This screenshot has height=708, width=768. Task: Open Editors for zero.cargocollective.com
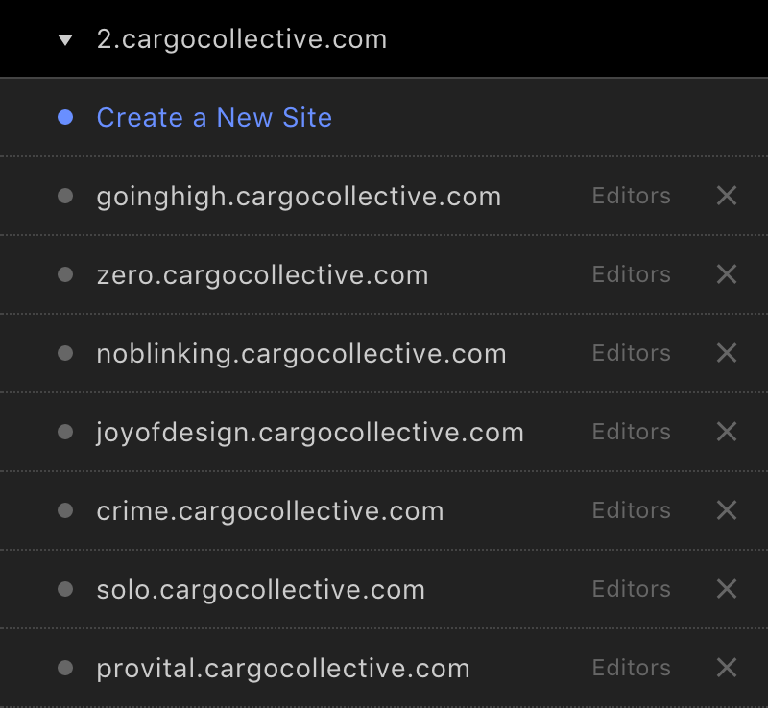(x=632, y=274)
